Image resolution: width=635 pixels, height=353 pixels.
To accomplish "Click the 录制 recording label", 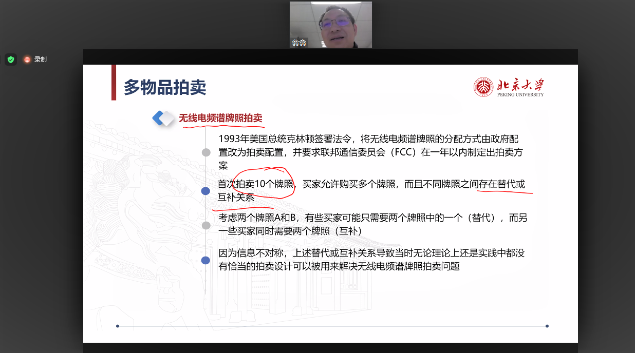I will [x=41, y=60].
